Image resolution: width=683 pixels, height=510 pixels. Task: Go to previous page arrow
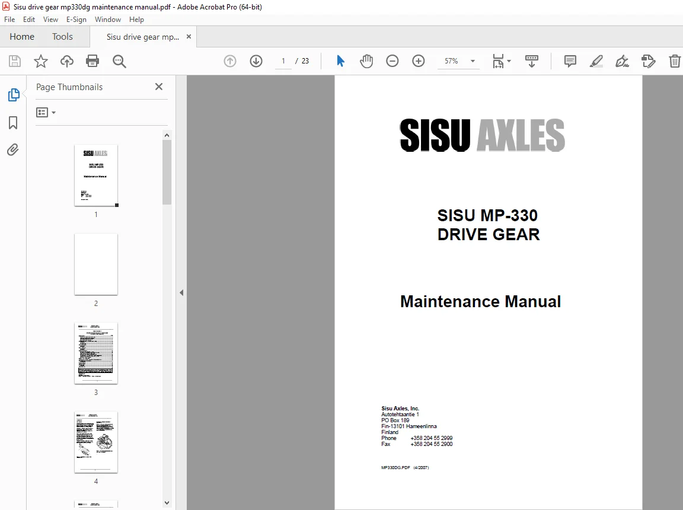(x=230, y=61)
